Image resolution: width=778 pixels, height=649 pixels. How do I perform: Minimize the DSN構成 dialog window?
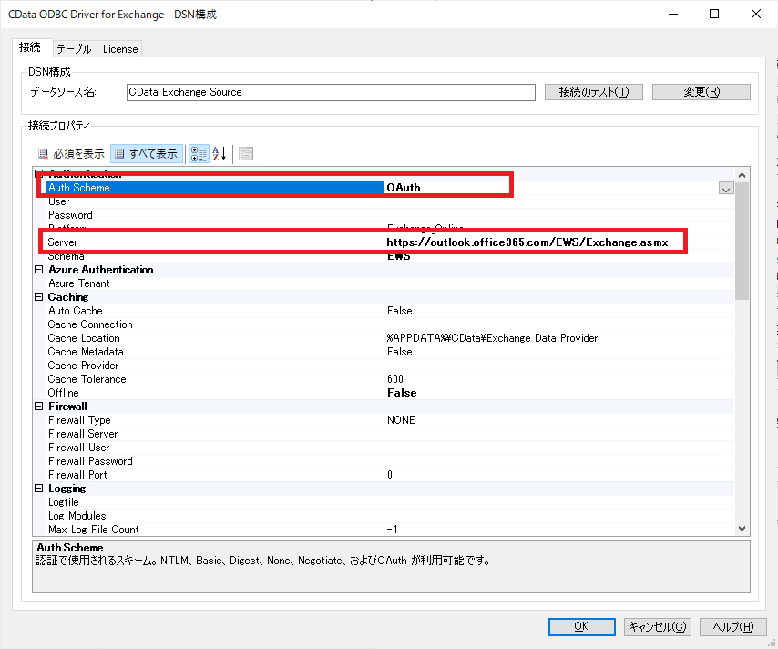673,14
